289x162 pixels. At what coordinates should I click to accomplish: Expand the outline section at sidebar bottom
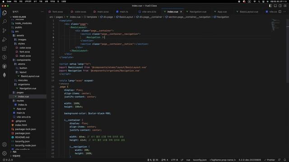[x=14, y=152]
